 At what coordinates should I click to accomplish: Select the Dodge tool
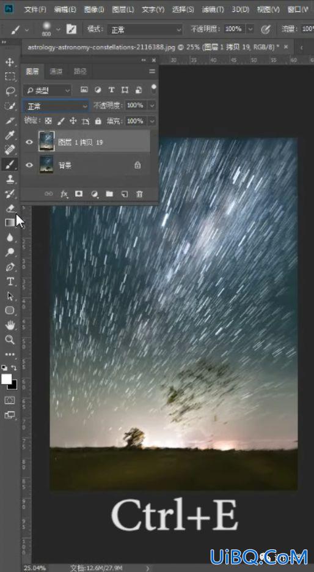coord(10,252)
